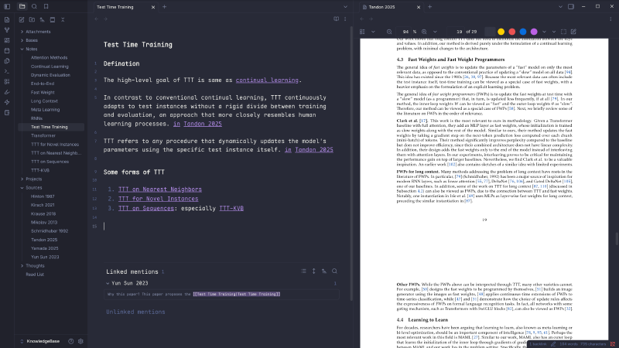
Task: Open Attention Methods note
Action: pos(51,57)
